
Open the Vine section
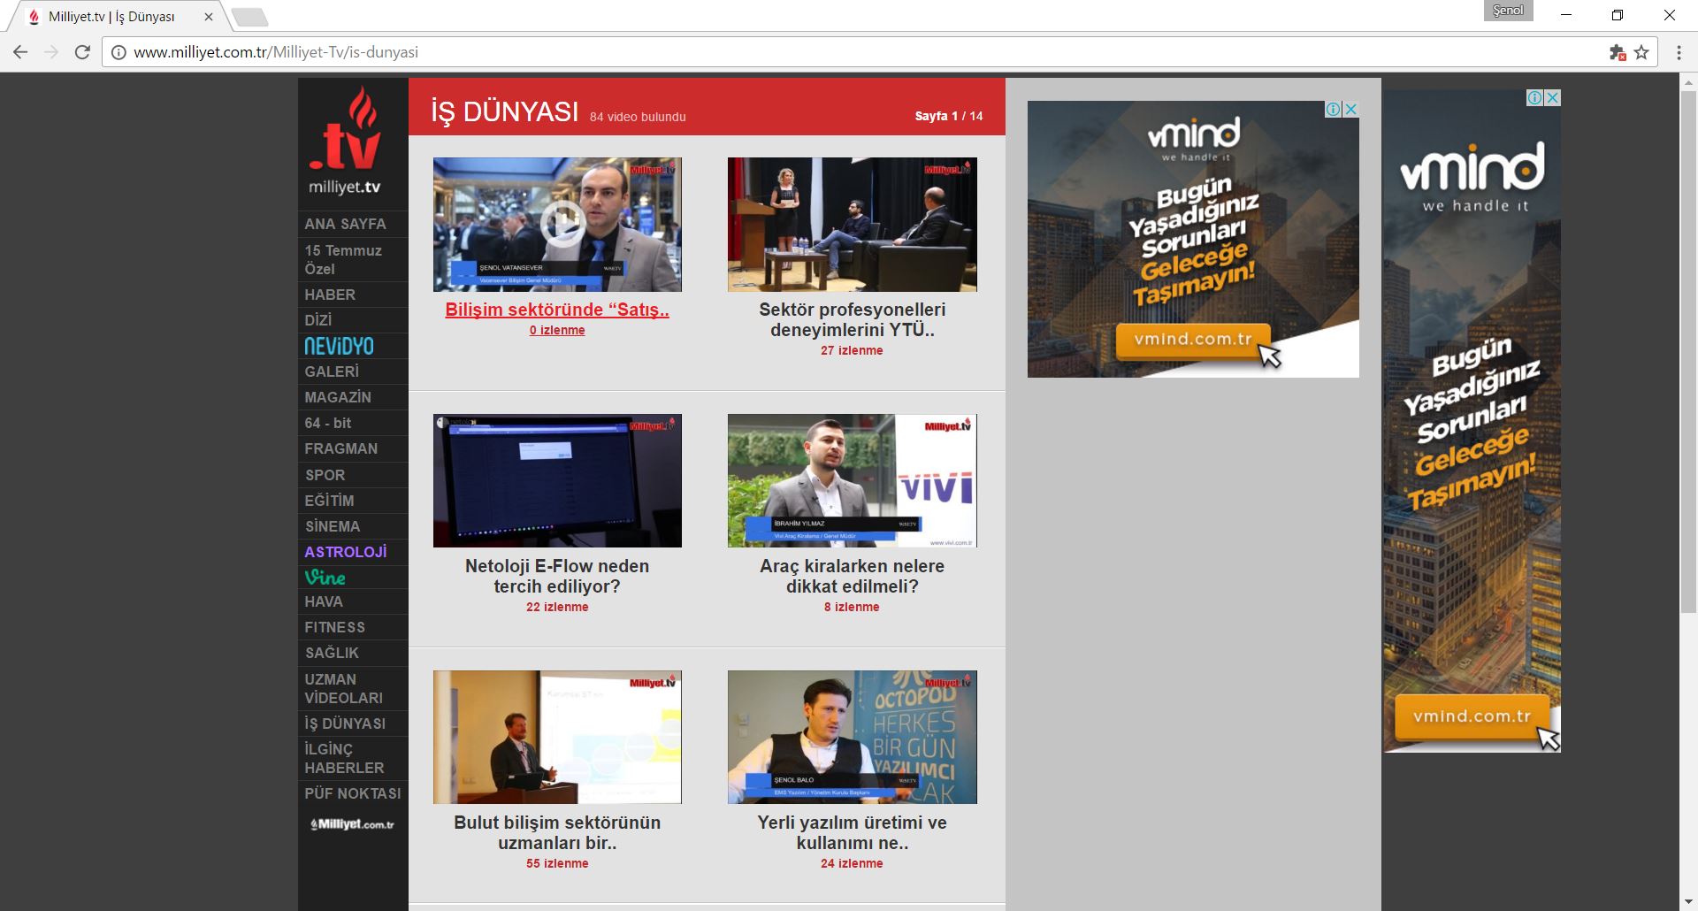[x=325, y=577]
